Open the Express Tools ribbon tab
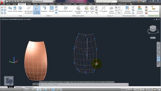This screenshot has width=161, height=91. tap(122, 4)
